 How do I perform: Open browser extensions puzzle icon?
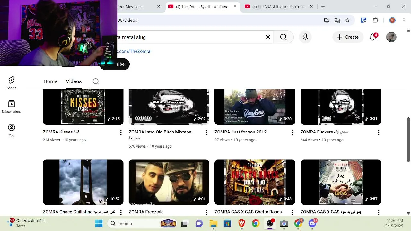[x=375, y=20]
